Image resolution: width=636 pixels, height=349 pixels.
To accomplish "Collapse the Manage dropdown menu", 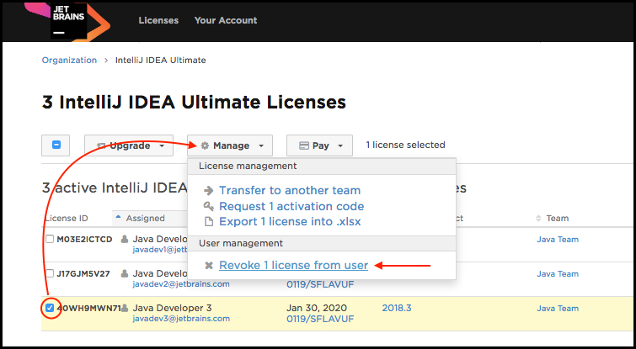I will 230,145.
